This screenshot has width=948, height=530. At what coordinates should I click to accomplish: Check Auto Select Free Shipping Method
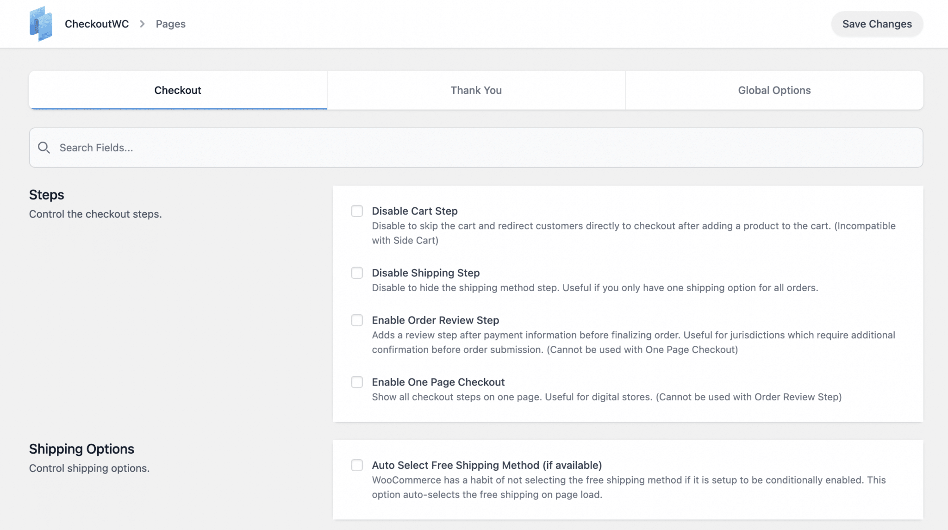[357, 465]
